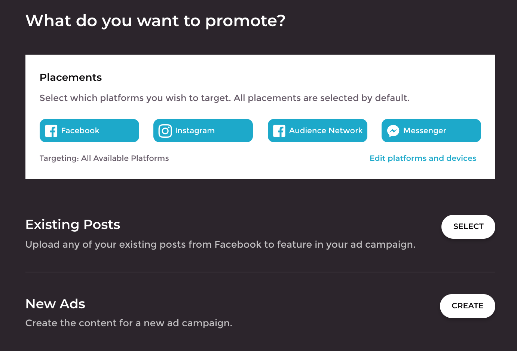
Task: Open Edit platforms and devices link
Action: pyautogui.click(x=423, y=158)
